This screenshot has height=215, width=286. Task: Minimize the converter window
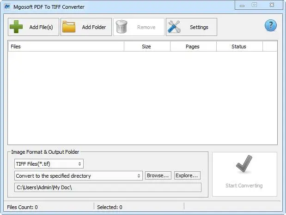242,6
